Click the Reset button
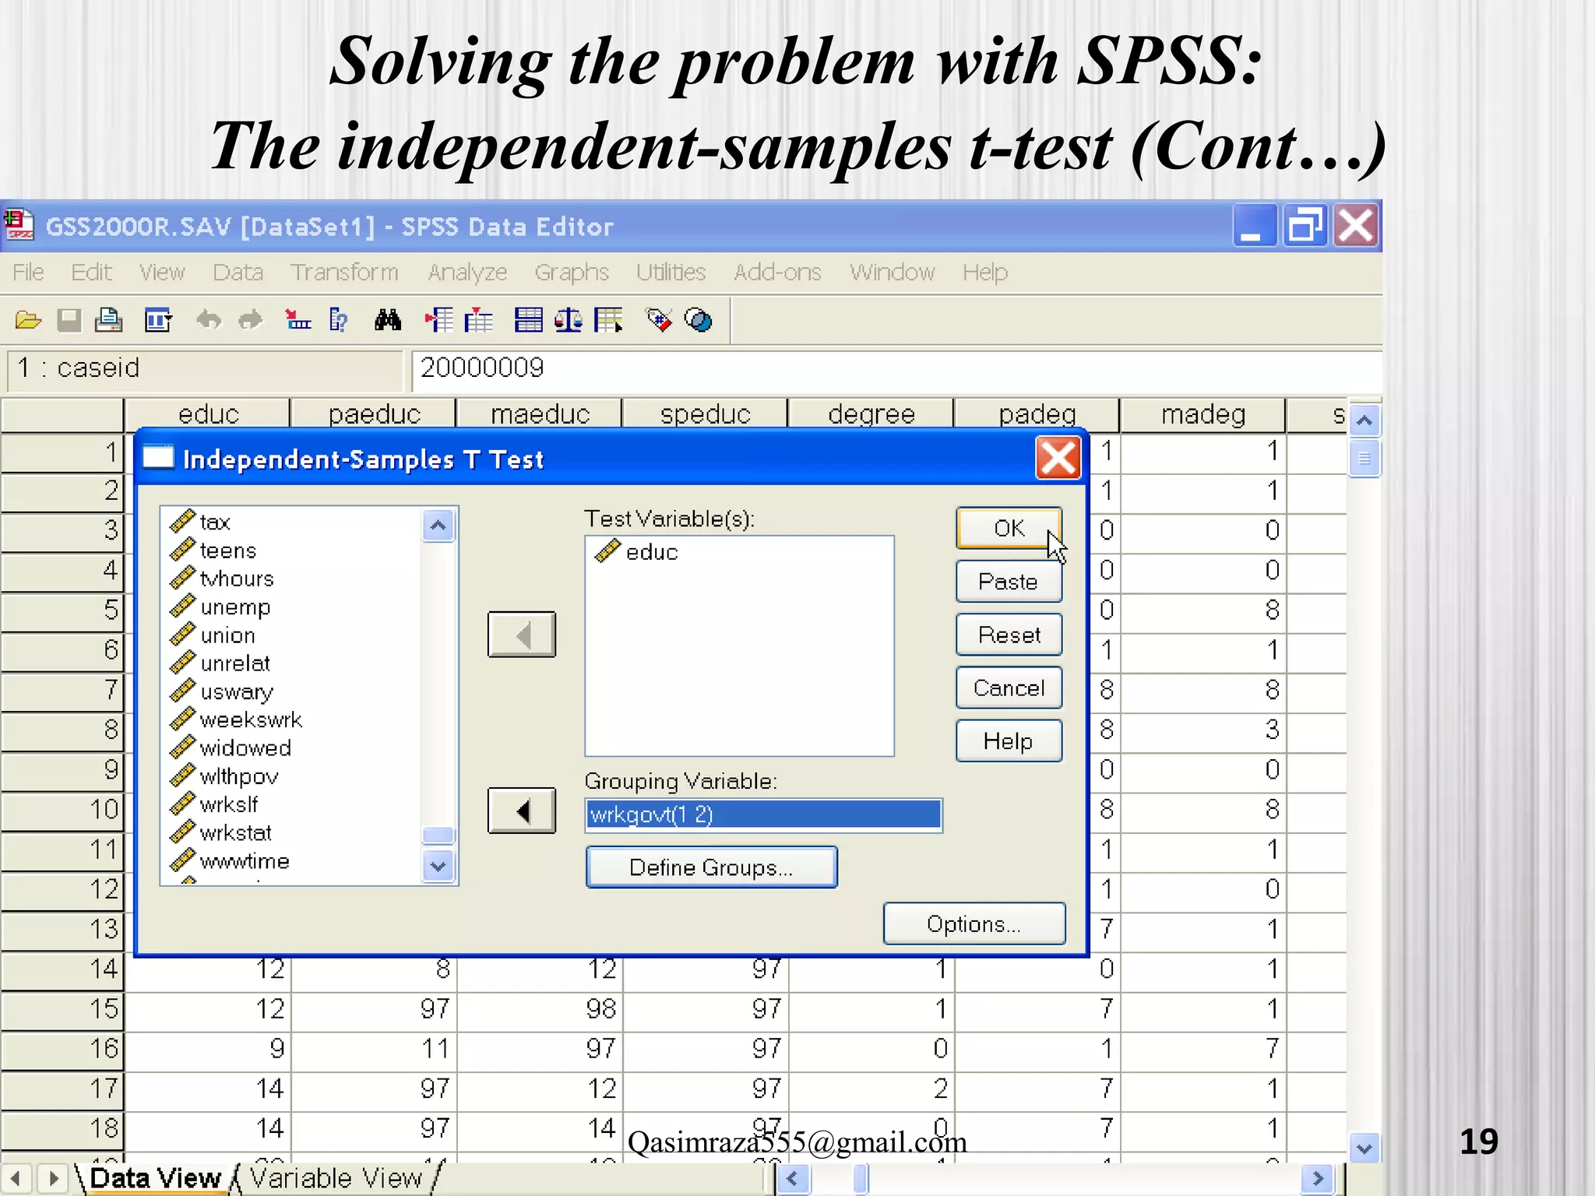1595x1196 pixels. point(1009,635)
